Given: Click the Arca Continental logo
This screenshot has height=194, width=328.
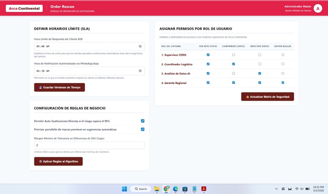Looking at the screenshot, I should (x=24, y=9).
